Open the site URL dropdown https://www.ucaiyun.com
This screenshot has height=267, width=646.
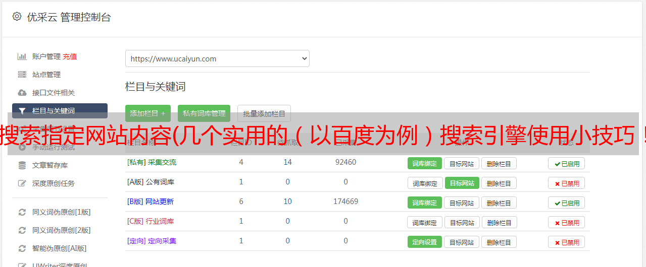[217, 58]
